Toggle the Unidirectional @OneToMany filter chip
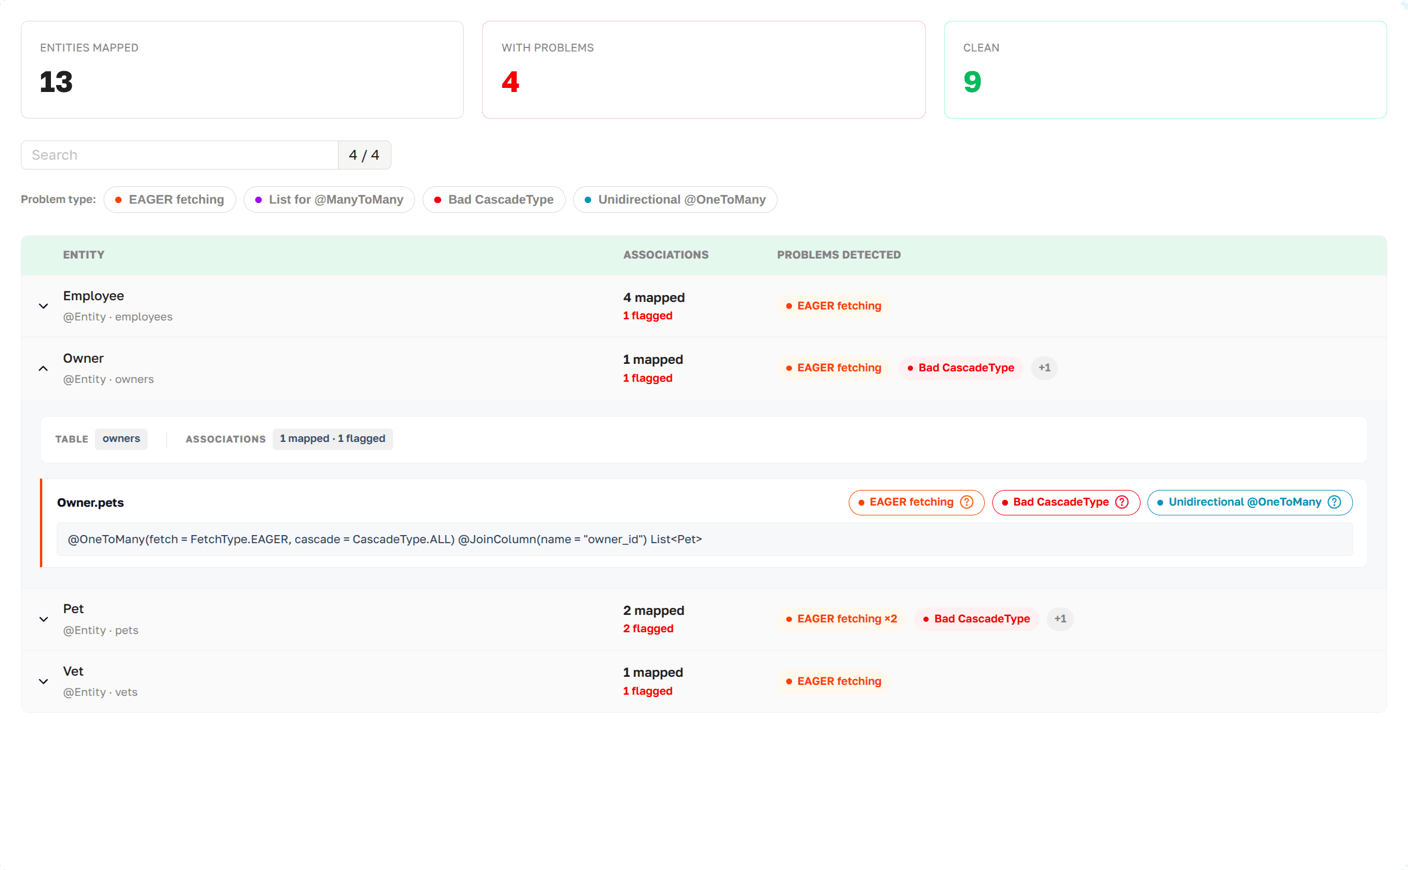1408x870 pixels. coord(675,200)
